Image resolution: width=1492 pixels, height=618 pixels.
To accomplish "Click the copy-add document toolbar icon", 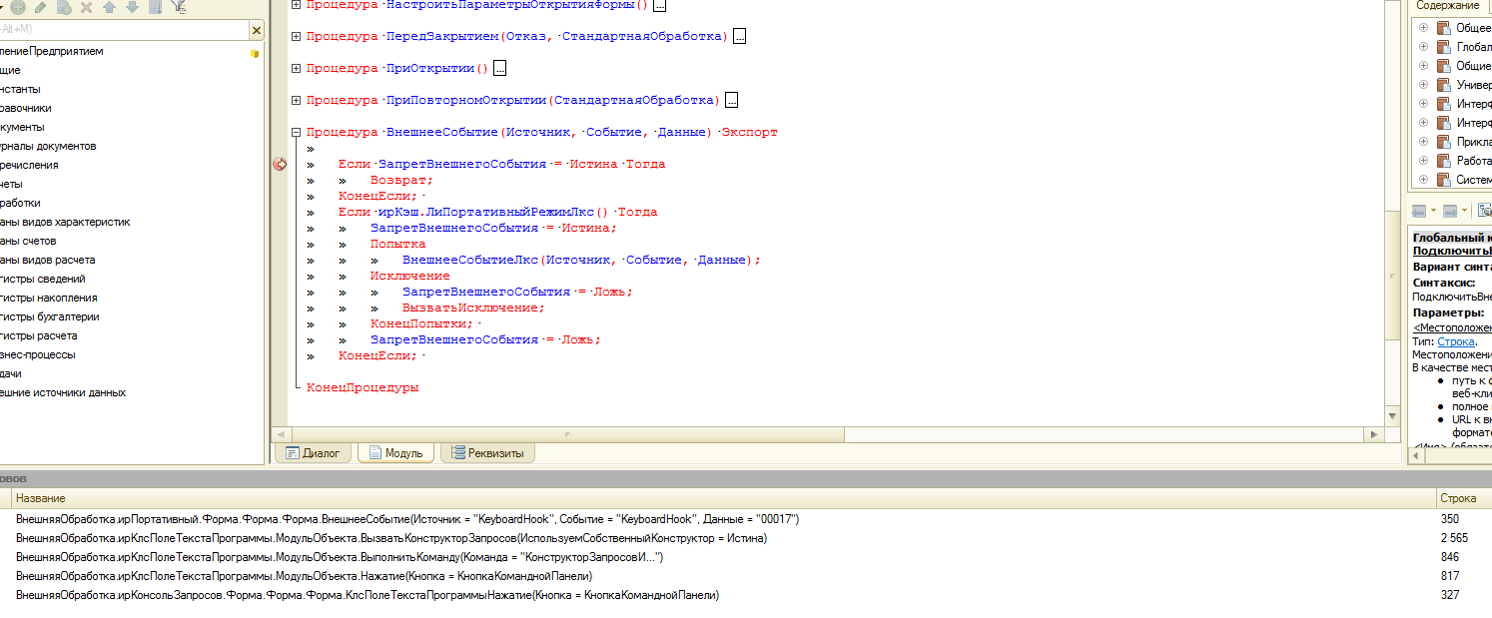I will (64, 7).
